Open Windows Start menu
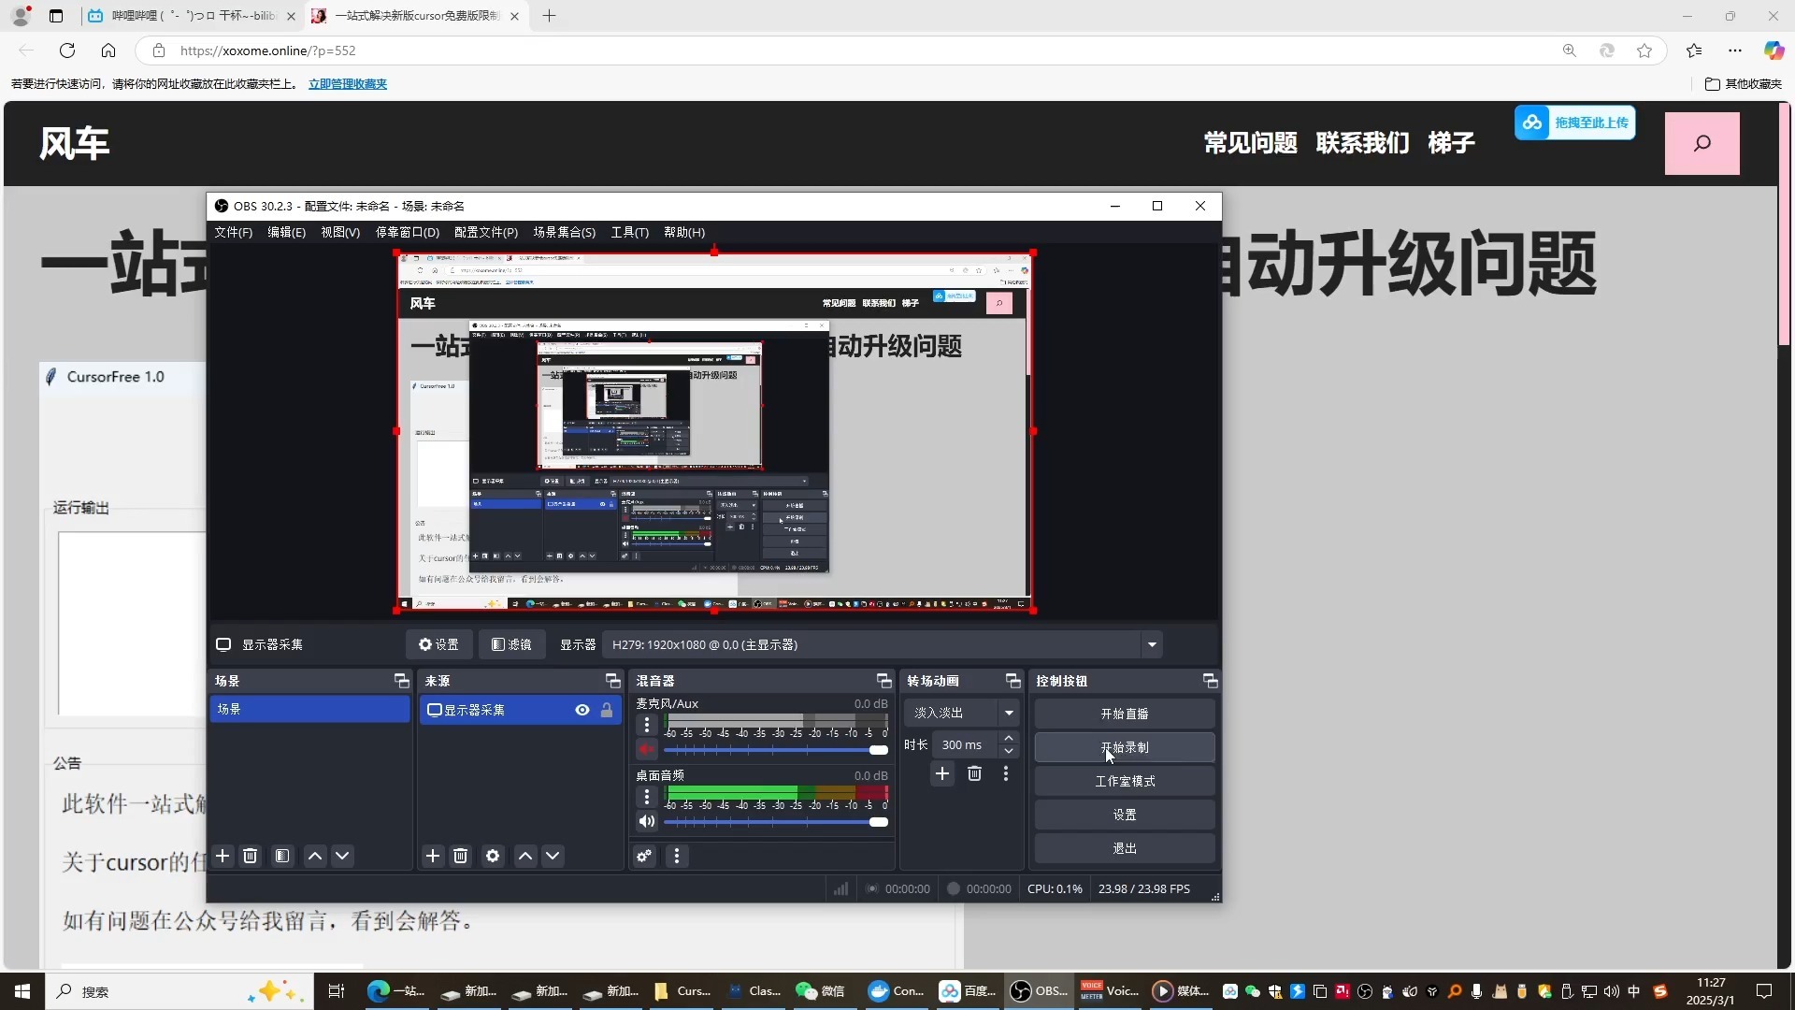The image size is (1795, 1010). tap(22, 991)
